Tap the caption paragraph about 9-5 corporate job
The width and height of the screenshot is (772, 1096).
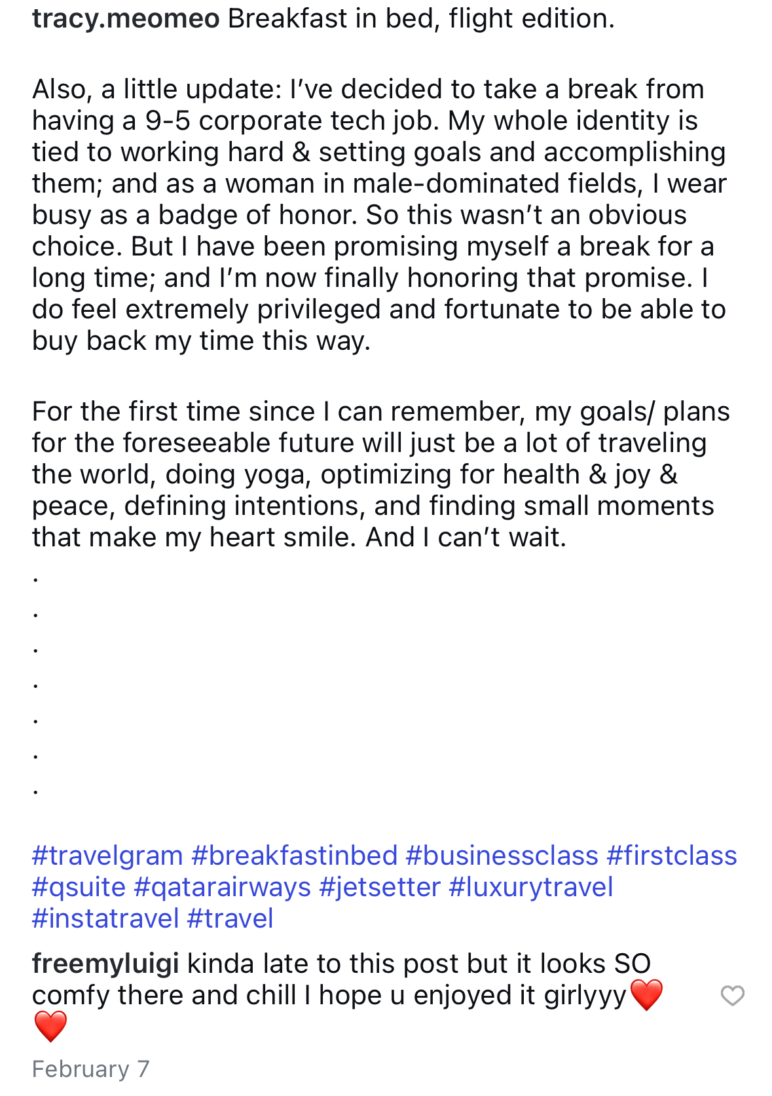380,215
